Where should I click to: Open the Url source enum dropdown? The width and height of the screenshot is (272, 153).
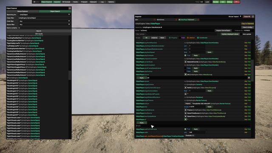(x=249, y=78)
